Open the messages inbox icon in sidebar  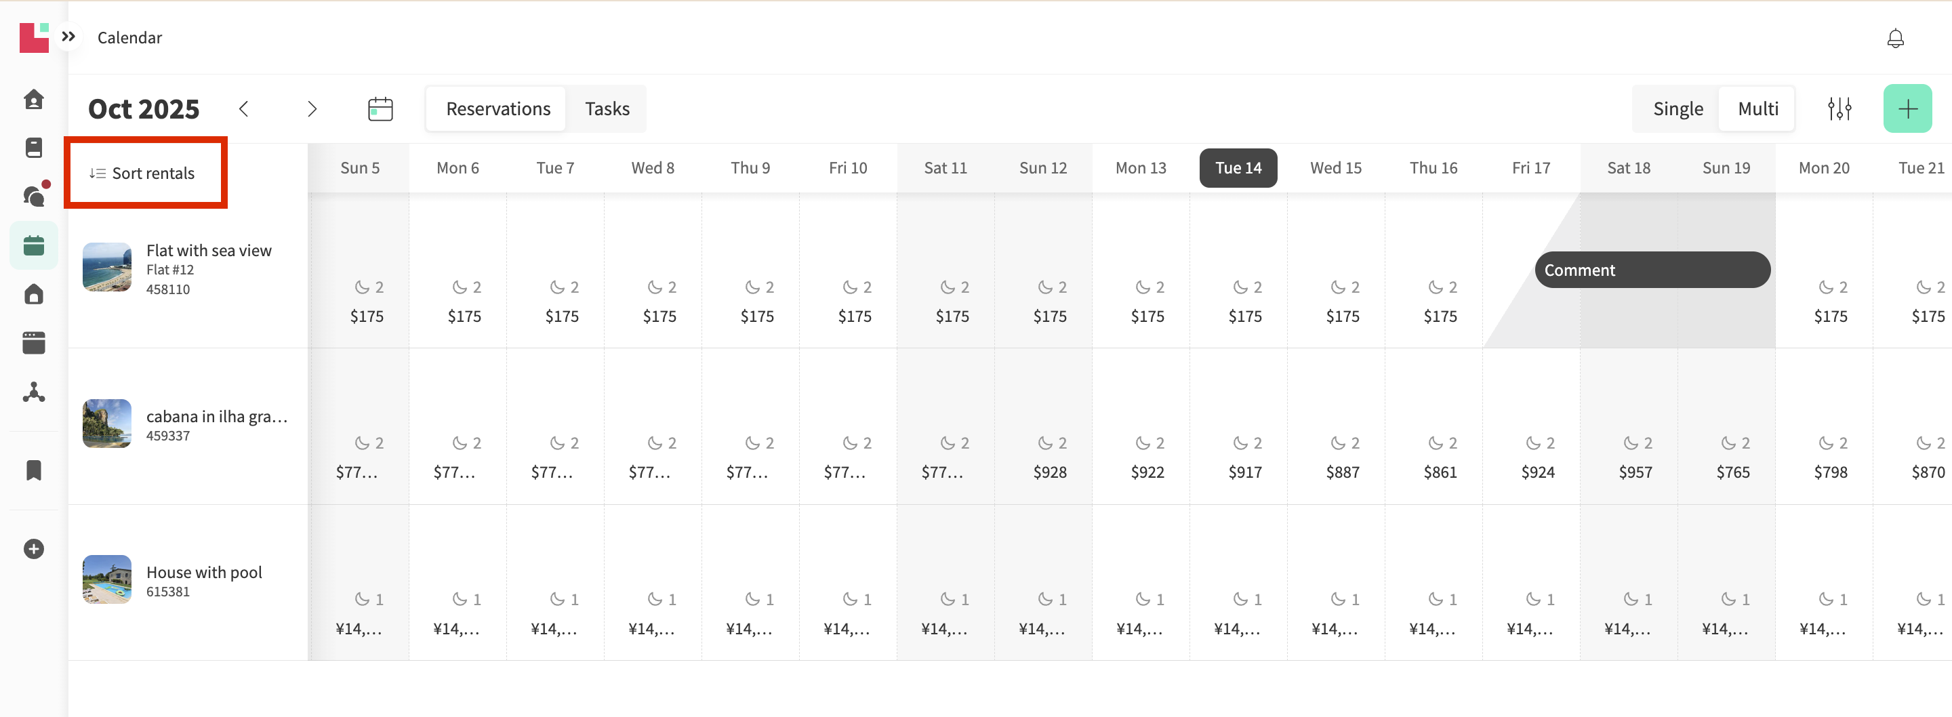[34, 197]
